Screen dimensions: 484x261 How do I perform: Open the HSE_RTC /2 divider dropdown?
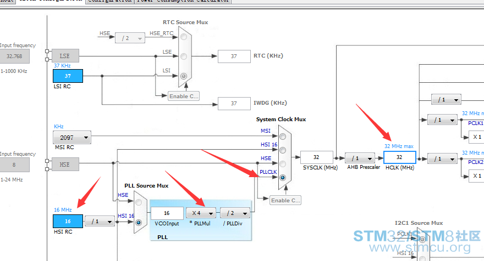tap(130, 38)
